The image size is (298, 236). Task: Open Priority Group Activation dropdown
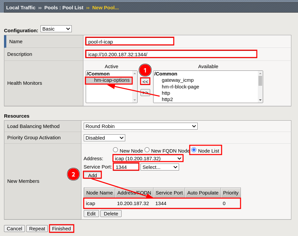104,138
